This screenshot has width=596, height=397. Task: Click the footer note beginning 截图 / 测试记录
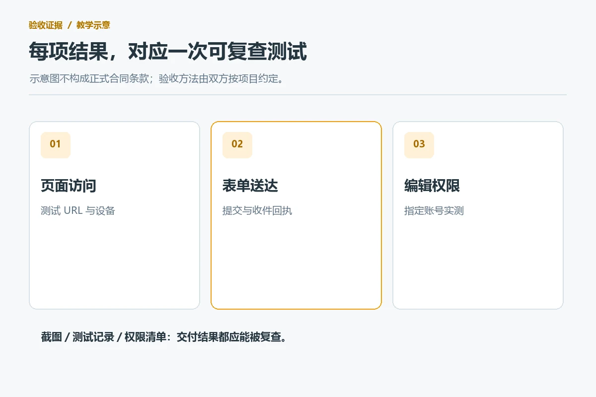pyautogui.click(x=164, y=337)
